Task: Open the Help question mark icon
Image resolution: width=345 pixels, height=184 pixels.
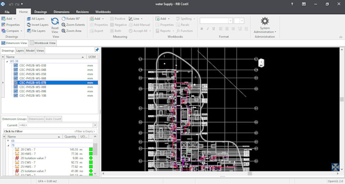Action: (x=292, y=4)
